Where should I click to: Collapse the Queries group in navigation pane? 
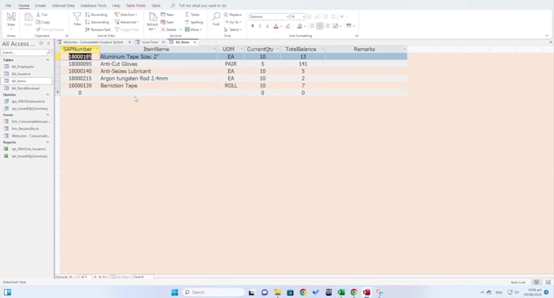coord(48,94)
